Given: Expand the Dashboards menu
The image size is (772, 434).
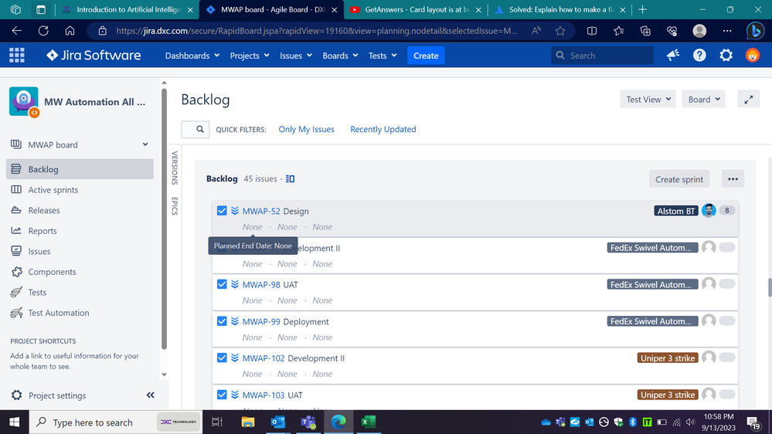Looking at the screenshot, I should (x=192, y=56).
